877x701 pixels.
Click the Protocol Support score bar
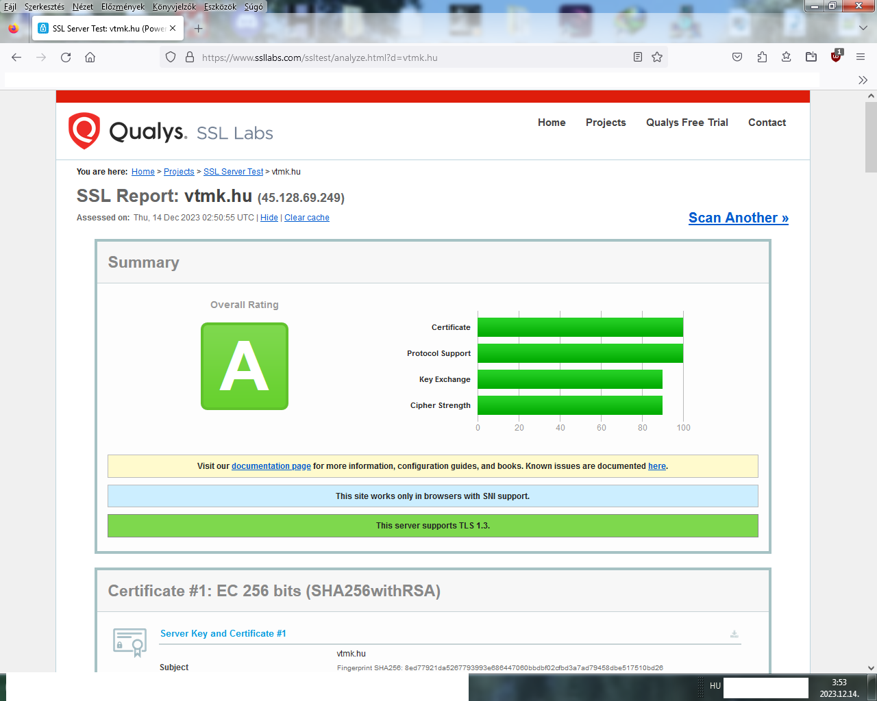580,353
